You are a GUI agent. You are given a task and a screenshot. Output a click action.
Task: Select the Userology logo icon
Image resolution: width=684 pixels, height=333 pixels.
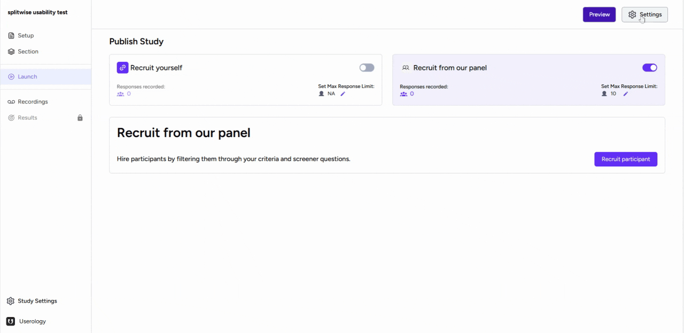tap(11, 321)
